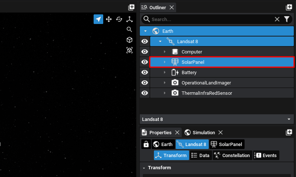Click the Landsat 8 satellite icon in tree
This screenshot has height=177, width=296.
click(171, 41)
